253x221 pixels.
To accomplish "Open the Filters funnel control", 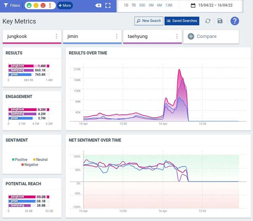I will pos(11,5).
